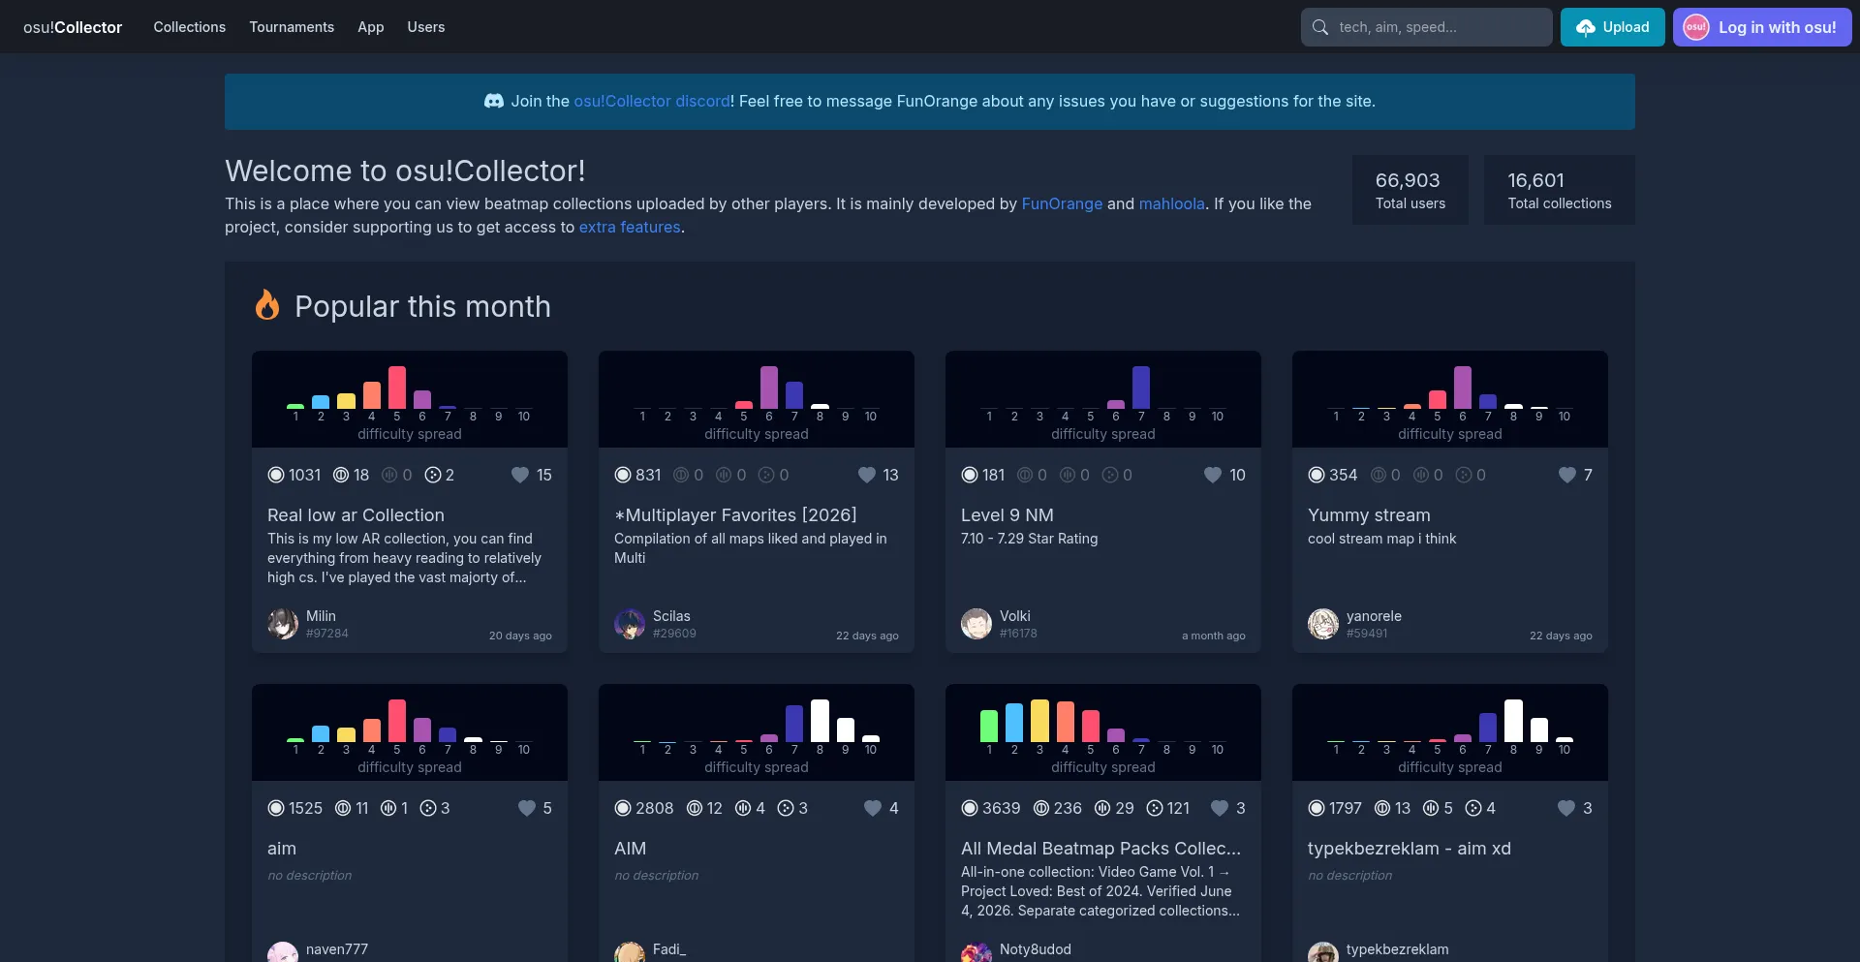Image resolution: width=1860 pixels, height=962 pixels.
Task: Open uploader name naven777
Action: pyautogui.click(x=337, y=949)
